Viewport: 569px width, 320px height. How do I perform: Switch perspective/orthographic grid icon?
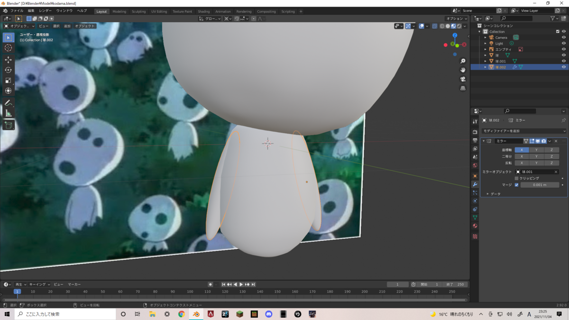[x=463, y=88]
